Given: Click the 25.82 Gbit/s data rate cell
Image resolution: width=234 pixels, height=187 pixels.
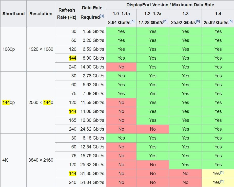Looking at the screenshot, I should point(92,165).
